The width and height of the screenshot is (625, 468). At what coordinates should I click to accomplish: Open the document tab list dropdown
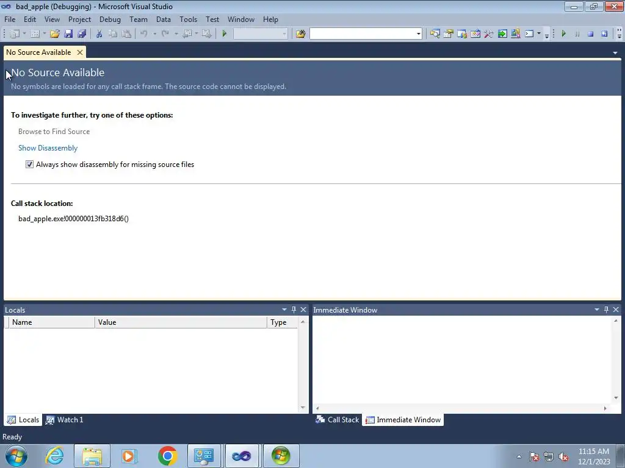(x=615, y=53)
